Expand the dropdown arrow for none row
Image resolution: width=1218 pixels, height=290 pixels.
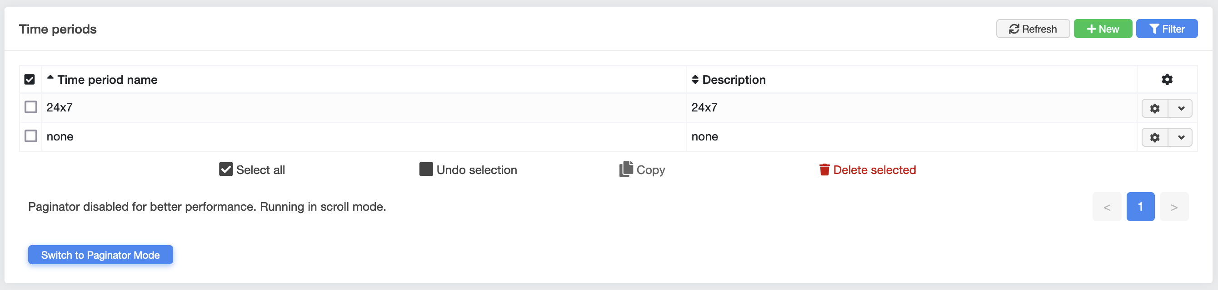1181,137
